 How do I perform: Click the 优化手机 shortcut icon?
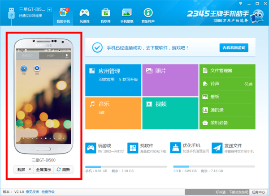pyautogui.click(x=175, y=148)
